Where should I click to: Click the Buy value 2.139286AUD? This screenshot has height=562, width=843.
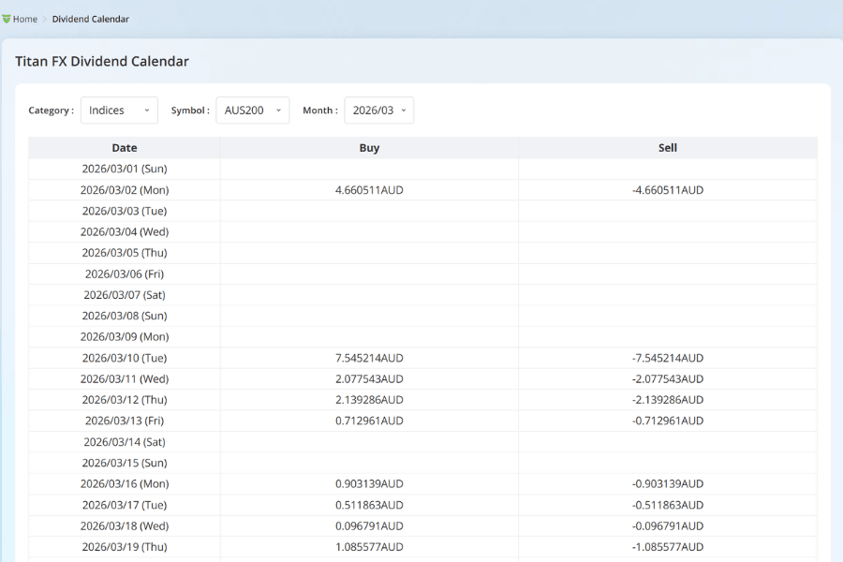369,400
